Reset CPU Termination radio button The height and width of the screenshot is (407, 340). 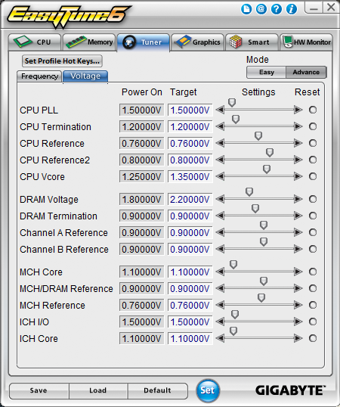click(x=313, y=126)
